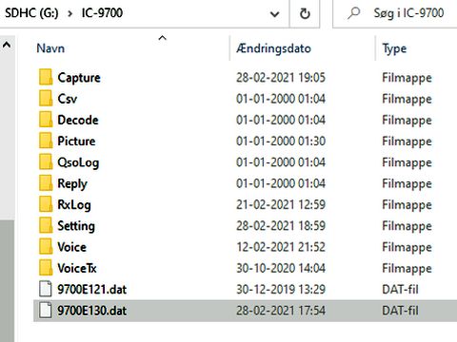The height and width of the screenshot is (342, 457).
Task: Select the Csv folder name
Action: (68, 99)
